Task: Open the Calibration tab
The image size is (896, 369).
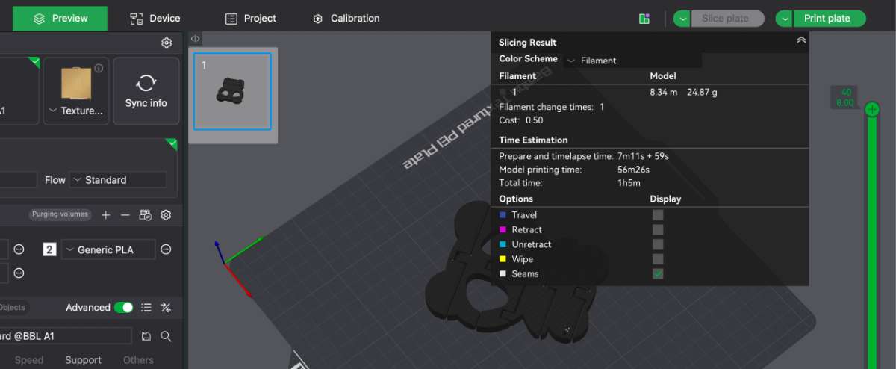Action: [346, 18]
